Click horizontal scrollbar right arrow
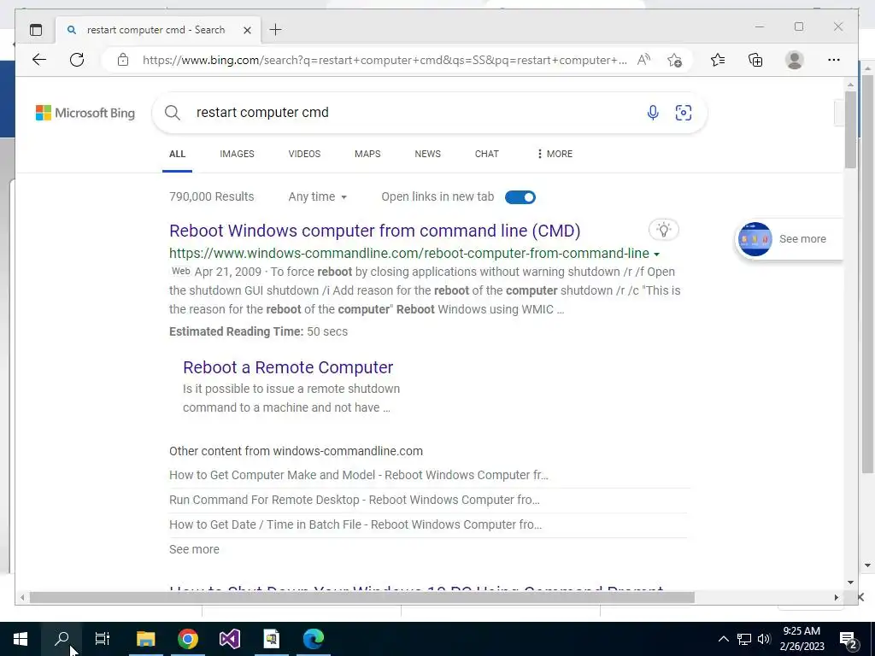Viewport: 875px width, 656px height. [836, 597]
